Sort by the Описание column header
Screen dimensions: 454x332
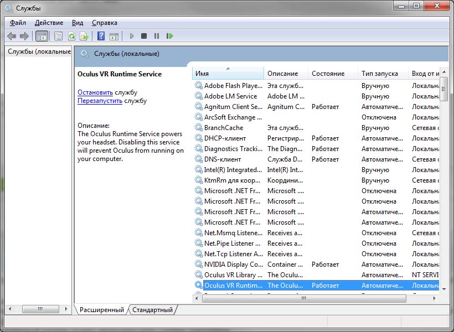coord(286,74)
